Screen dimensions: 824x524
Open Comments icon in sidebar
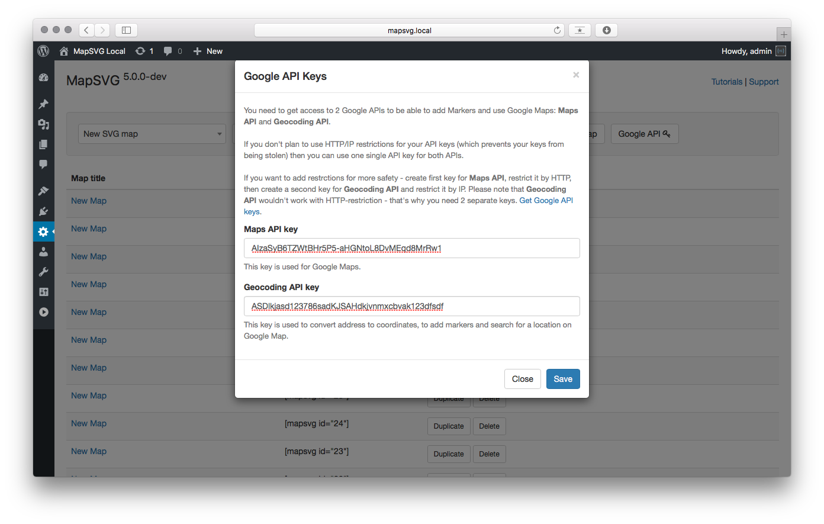44,165
